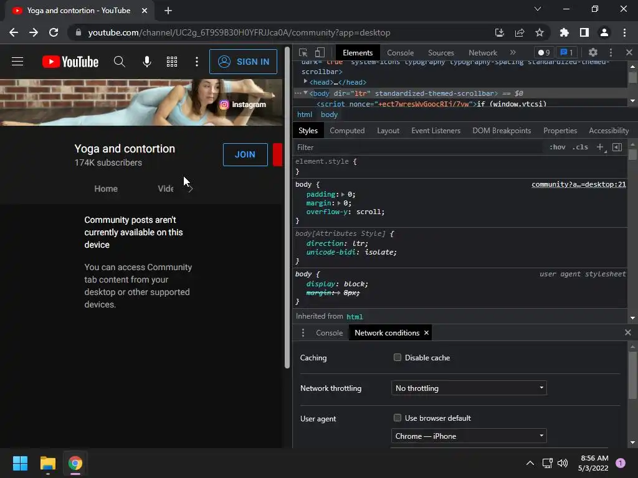
Task: Collapse the body element node
Action: point(305,93)
